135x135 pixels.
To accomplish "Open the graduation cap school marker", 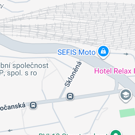I will click(x=126, y=95).
